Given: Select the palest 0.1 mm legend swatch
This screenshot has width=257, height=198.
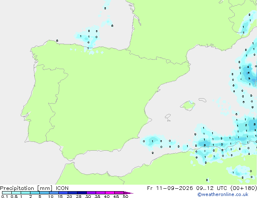Looking at the screenshot, I should tap(7, 193).
